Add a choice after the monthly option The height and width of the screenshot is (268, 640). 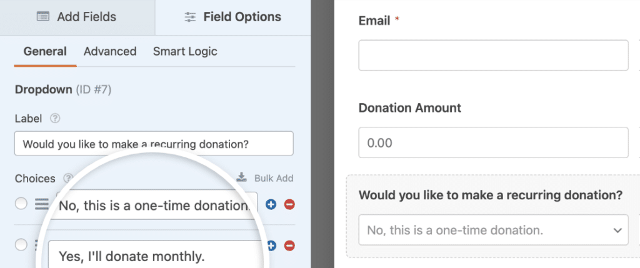pos(271,246)
